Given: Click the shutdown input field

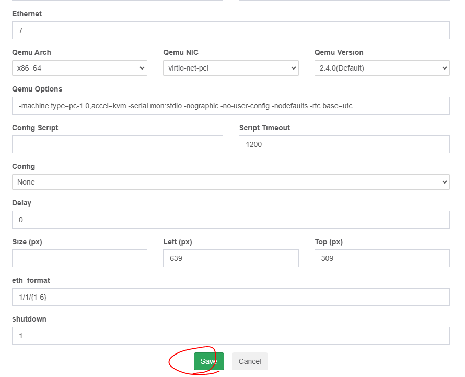Looking at the screenshot, I should [231, 336].
